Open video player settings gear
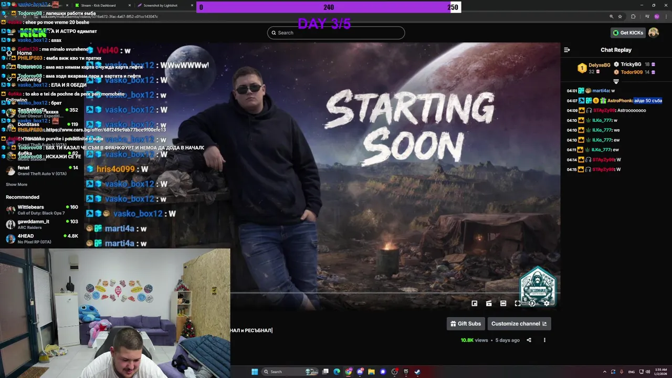 coord(547,303)
